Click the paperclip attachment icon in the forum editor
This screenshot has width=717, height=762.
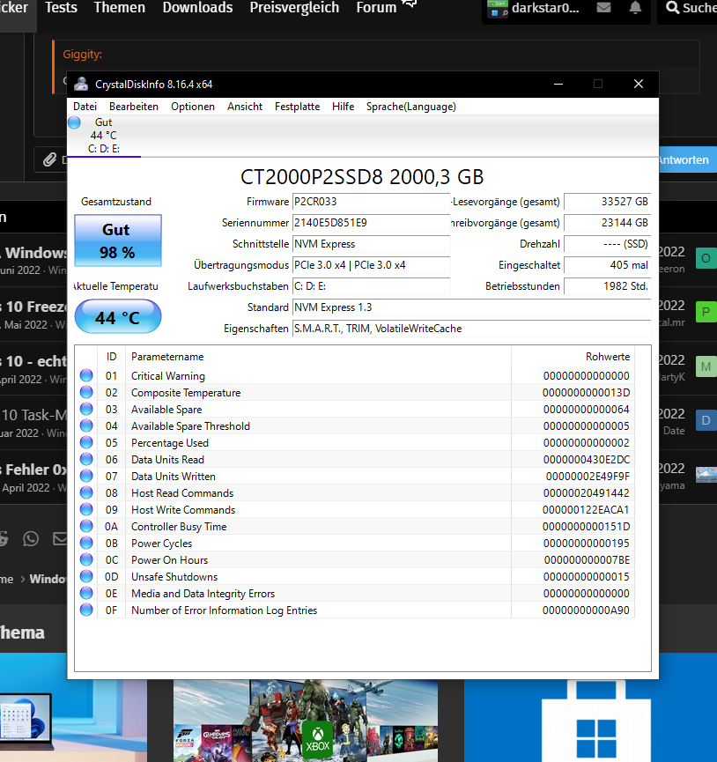[x=49, y=159]
